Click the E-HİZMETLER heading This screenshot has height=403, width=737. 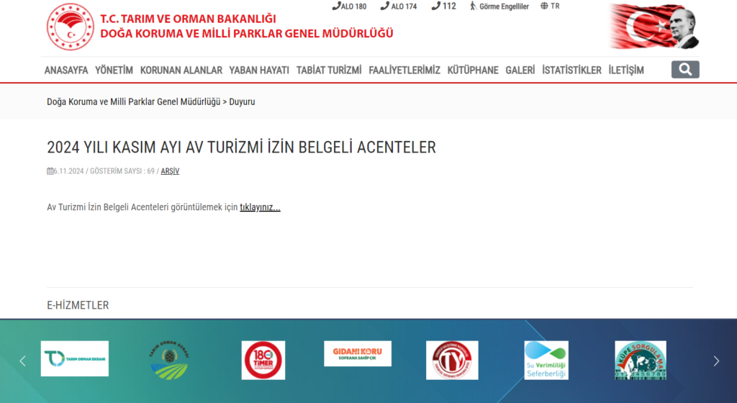[x=78, y=305]
